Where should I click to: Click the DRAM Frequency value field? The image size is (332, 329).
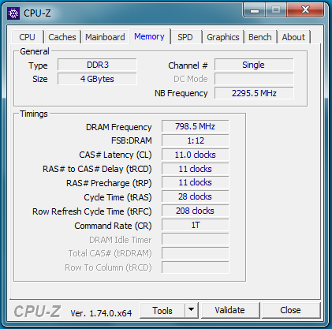tap(195, 126)
